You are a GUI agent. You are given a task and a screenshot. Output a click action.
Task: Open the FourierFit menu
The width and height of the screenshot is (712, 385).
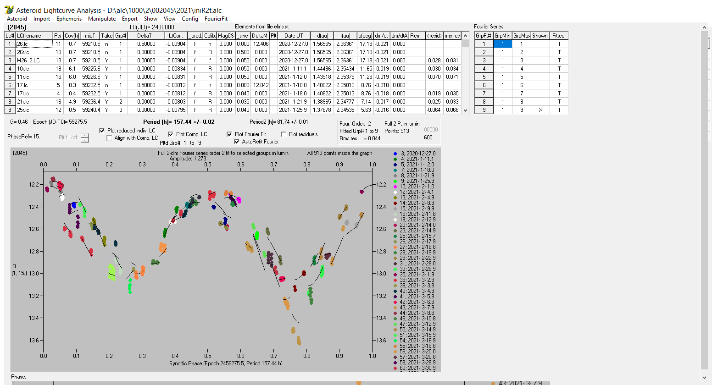coord(216,19)
